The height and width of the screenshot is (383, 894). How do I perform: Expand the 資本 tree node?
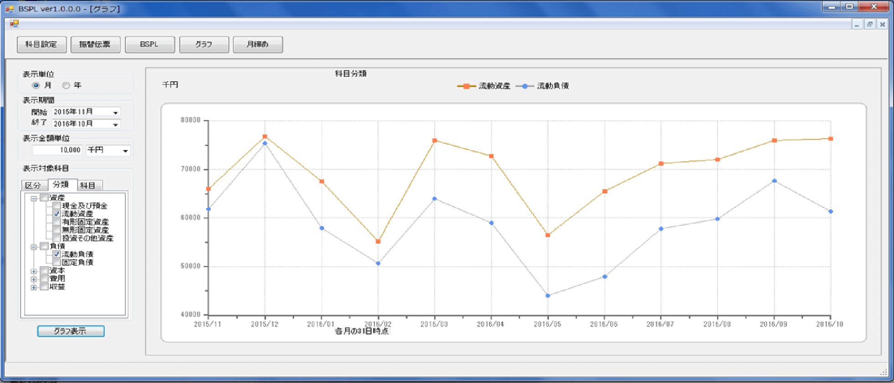click(34, 271)
